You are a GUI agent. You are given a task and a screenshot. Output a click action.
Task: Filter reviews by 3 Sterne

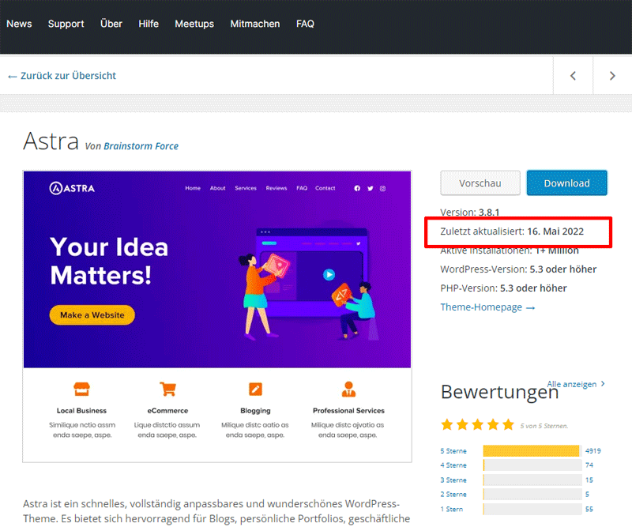point(453,480)
